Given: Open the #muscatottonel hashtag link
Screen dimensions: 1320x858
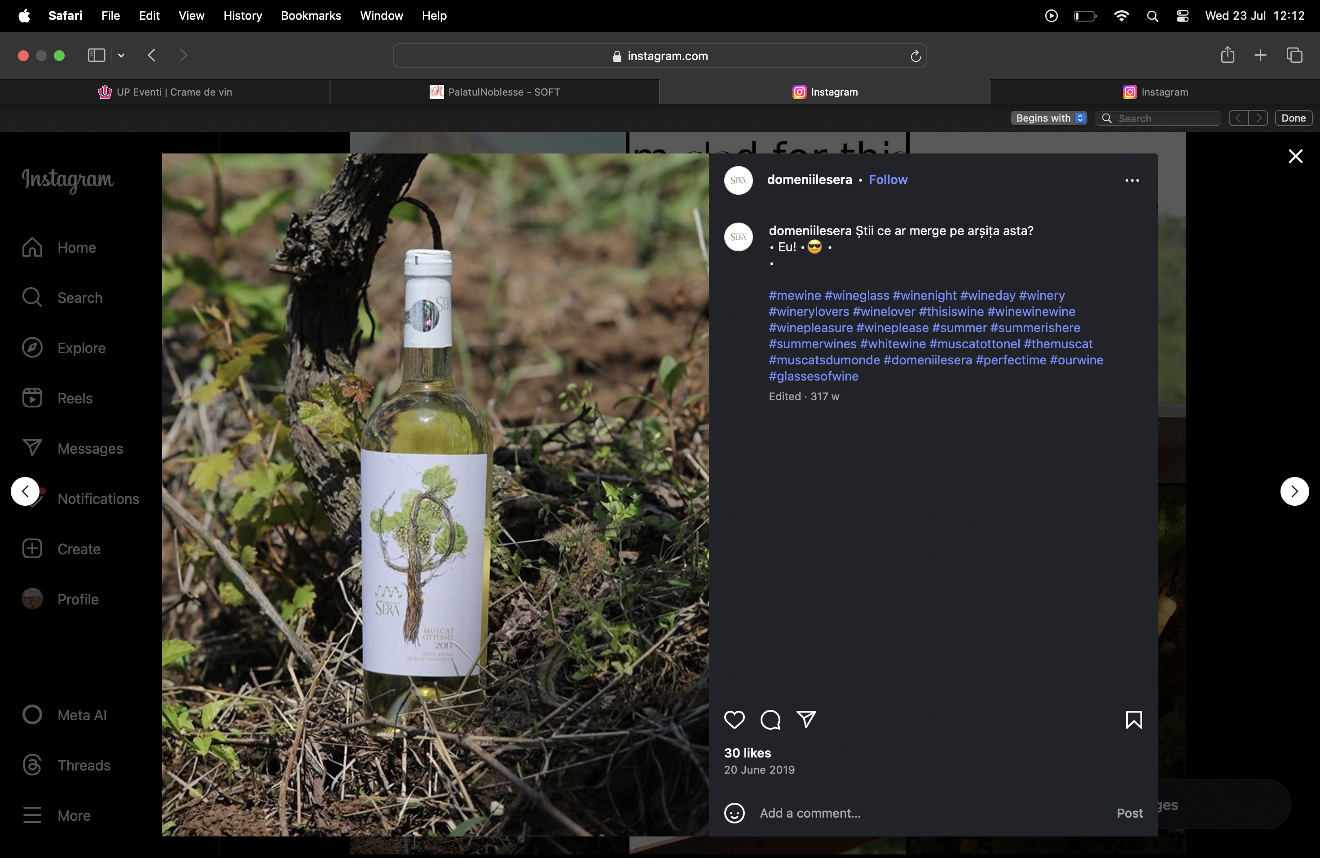Looking at the screenshot, I should coord(974,344).
